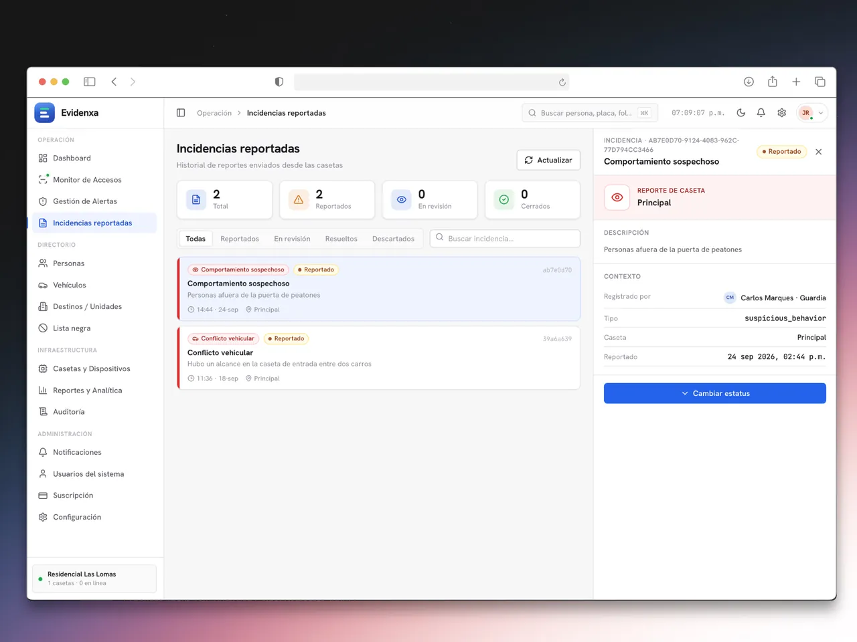Switch to Reportados tab
Viewport: 857px width, 642px height.
(240, 239)
